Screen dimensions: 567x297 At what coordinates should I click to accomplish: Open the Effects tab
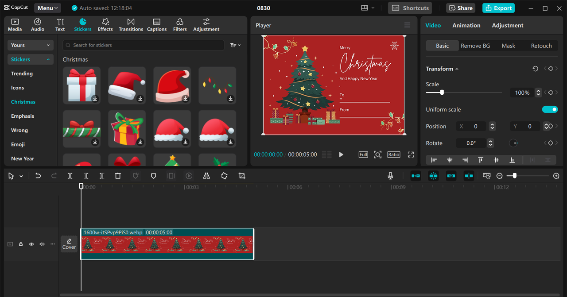click(x=105, y=25)
